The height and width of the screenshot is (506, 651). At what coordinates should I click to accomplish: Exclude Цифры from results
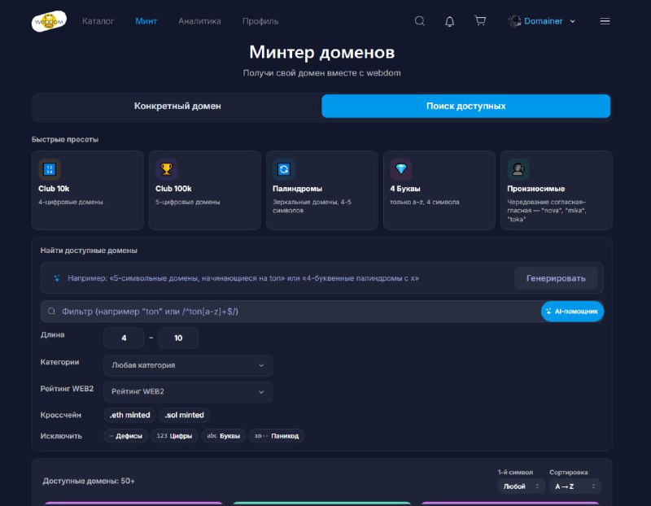[174, 436]
